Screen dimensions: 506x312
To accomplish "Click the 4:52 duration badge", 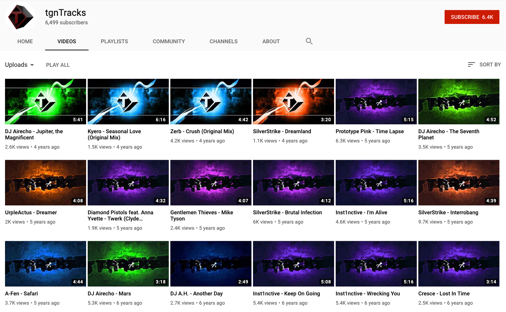I will 491,120.
